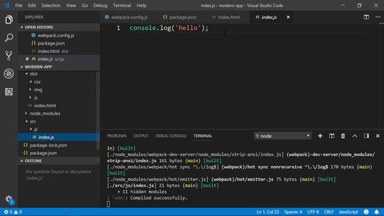Viewport: 384px width, 216px height.
Task: Open the feedback smiley in status bar
Action: tap(366, 212)
